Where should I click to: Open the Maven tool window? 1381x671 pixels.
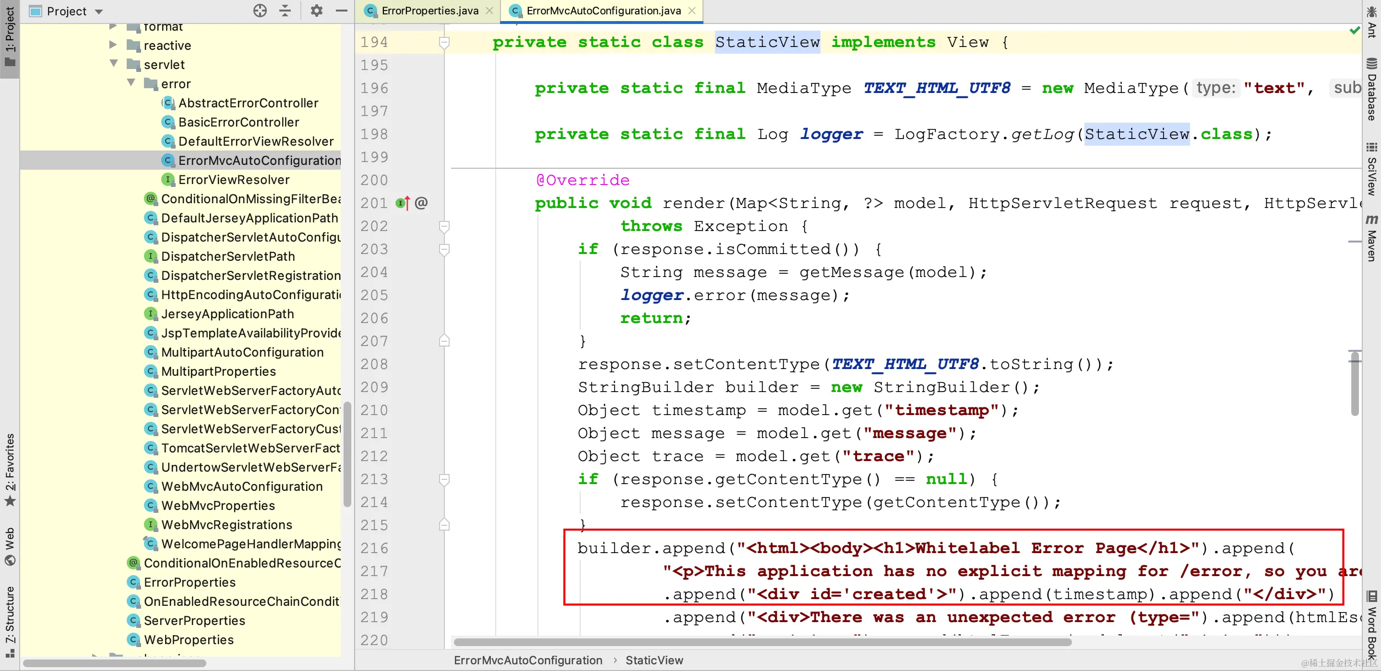1372,238
